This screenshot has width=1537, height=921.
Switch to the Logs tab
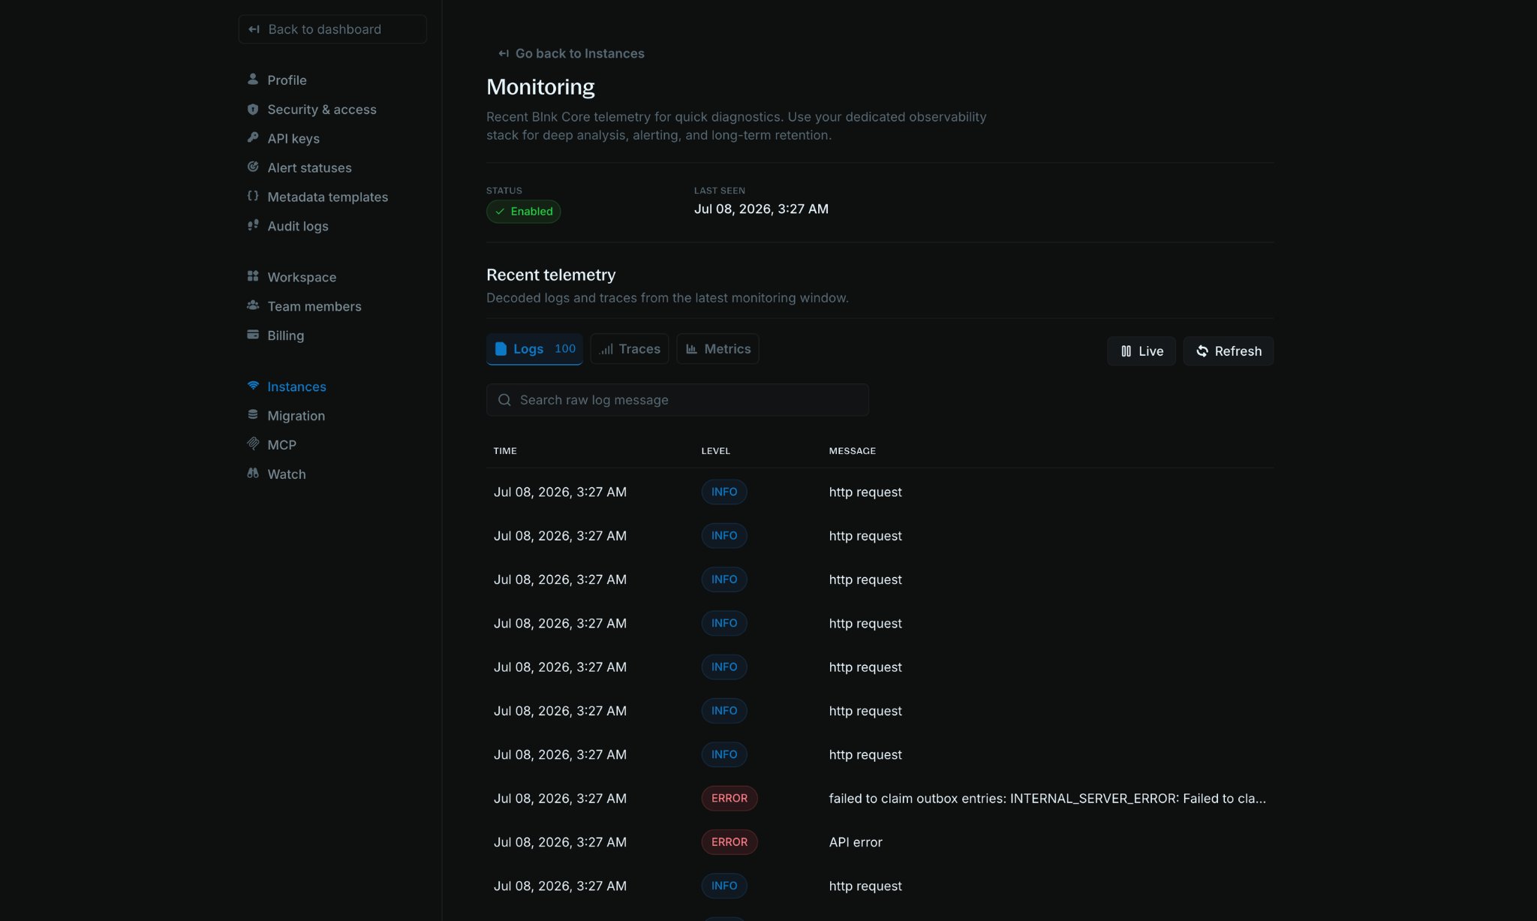pos(534,349)
